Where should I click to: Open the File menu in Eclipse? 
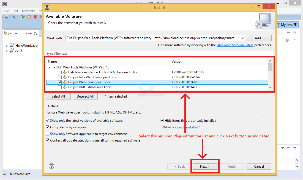coord(6,11)
